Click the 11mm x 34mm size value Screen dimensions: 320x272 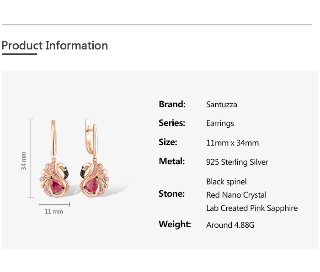coord(232,143)
